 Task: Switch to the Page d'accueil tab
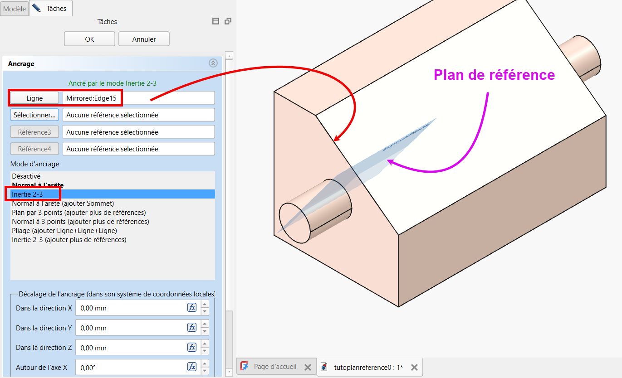[x=275, y=367]
